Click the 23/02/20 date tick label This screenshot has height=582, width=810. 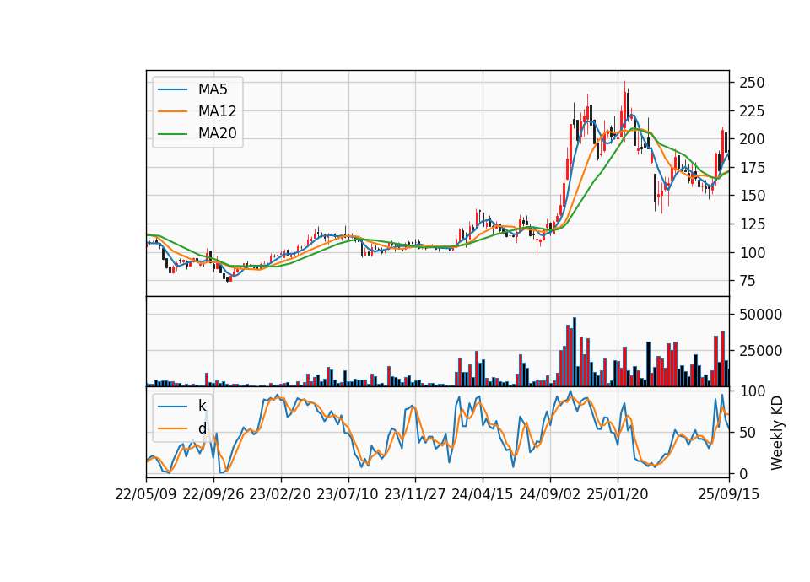280,494
